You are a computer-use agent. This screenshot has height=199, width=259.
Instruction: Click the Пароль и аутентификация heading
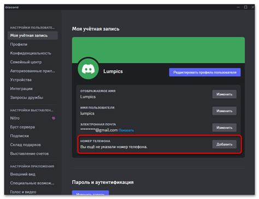(x=103, y=182)
